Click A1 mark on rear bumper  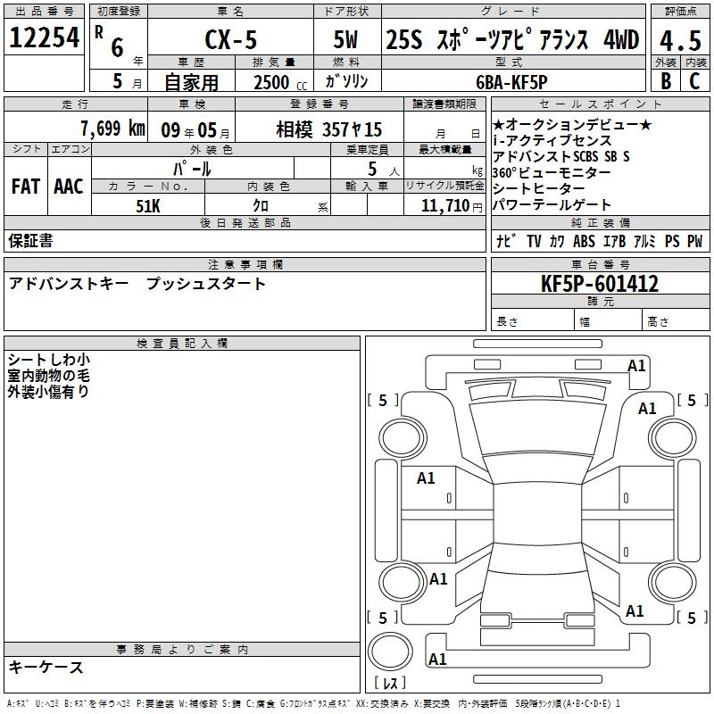pos(437,660)
